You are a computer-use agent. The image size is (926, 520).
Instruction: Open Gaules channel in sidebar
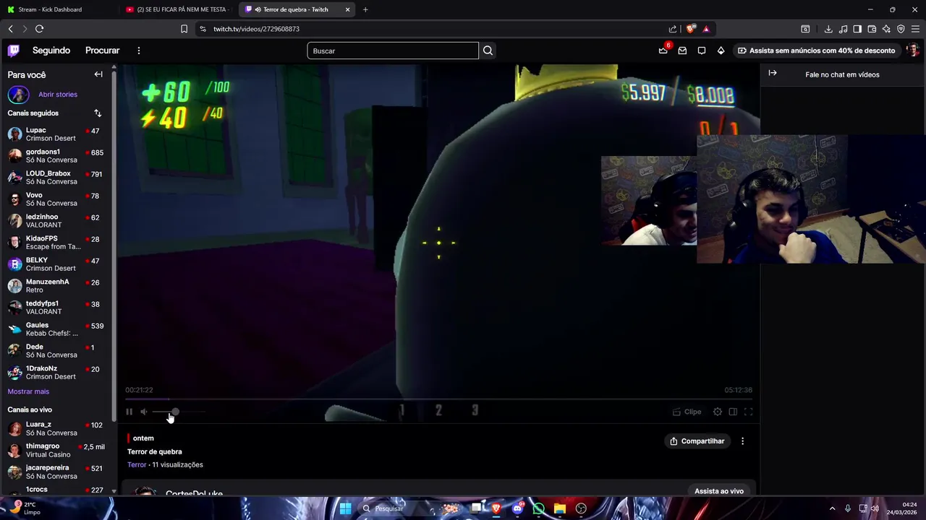tap(56, 329)
